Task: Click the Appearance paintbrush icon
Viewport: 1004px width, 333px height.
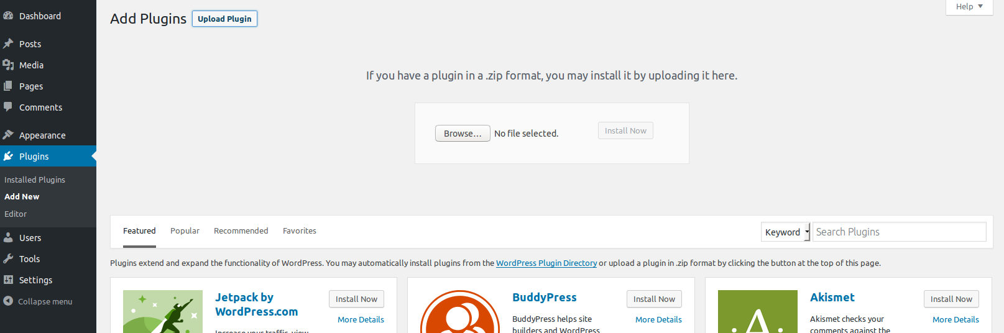Action: [x=8, y=135]
